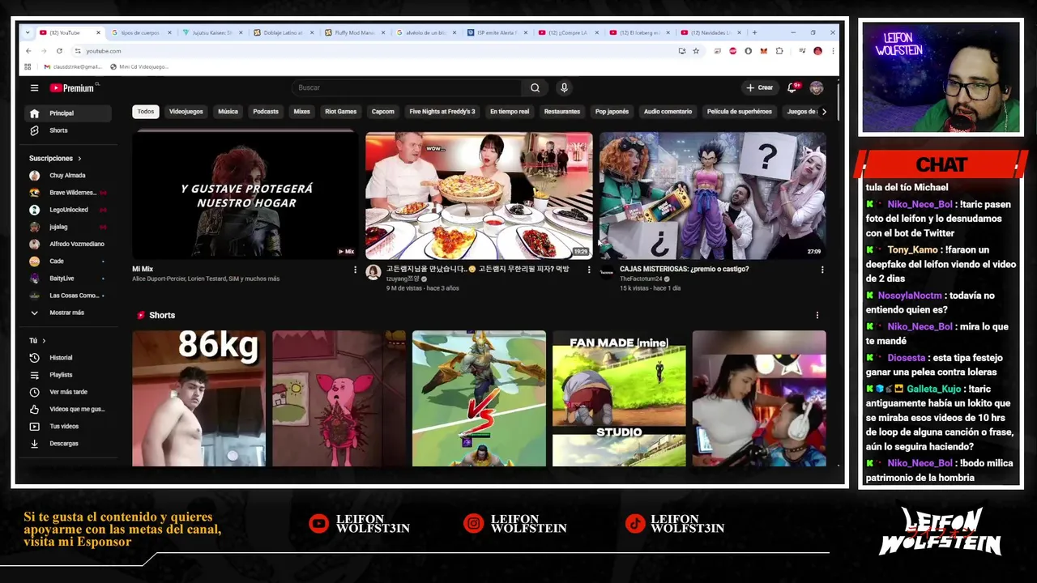Select the Podcasts filter chip
This screenshot has height=583, width=1037.
[266, 112]
